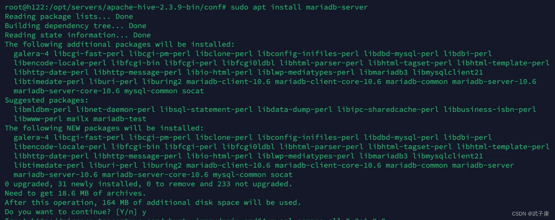Select the mariadb-test suggested package
The width and height of the screenshot is (555, 220).
120,119
